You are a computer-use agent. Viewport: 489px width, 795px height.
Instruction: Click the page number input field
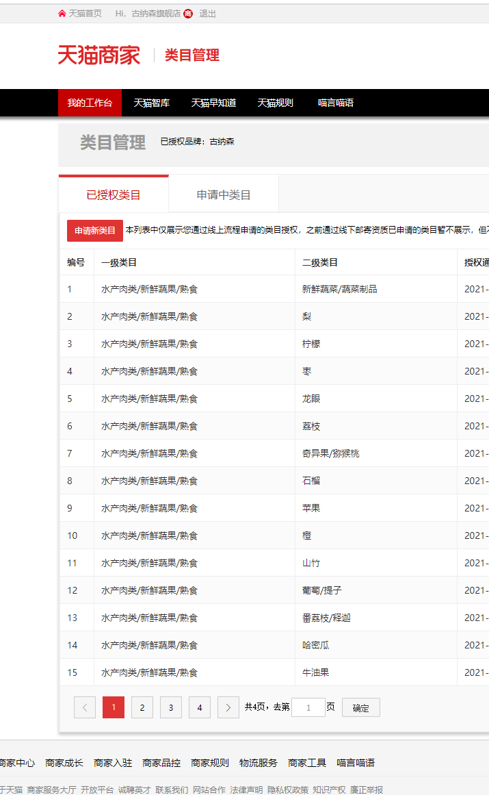308,707
